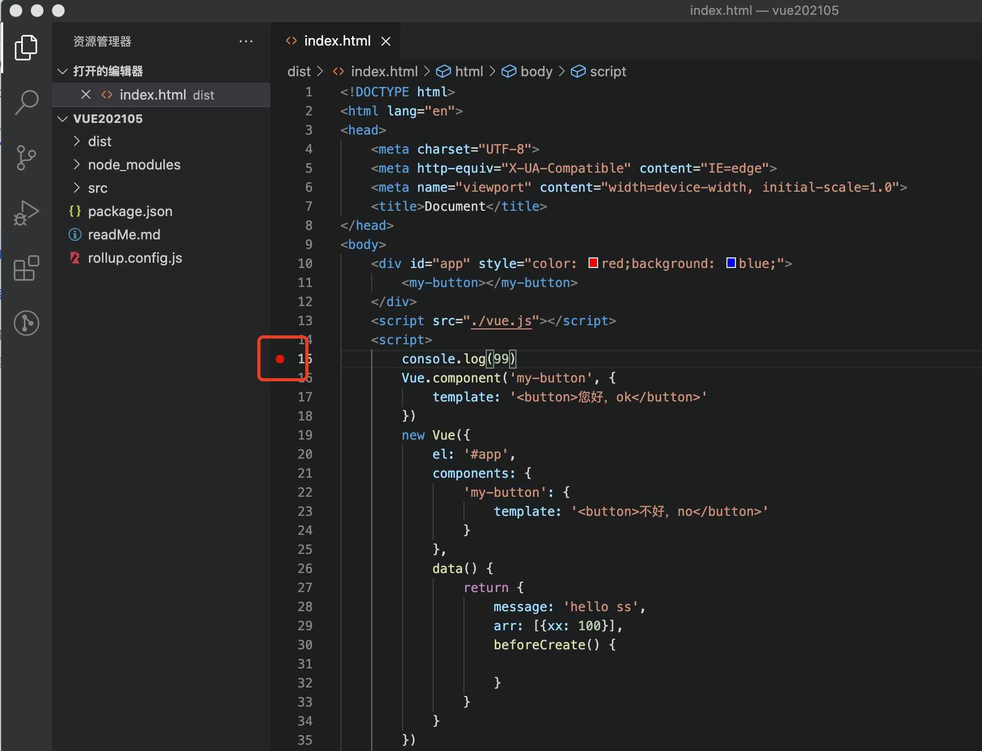
Task: Expand the node_modules folder
Action: coord(76,165)
